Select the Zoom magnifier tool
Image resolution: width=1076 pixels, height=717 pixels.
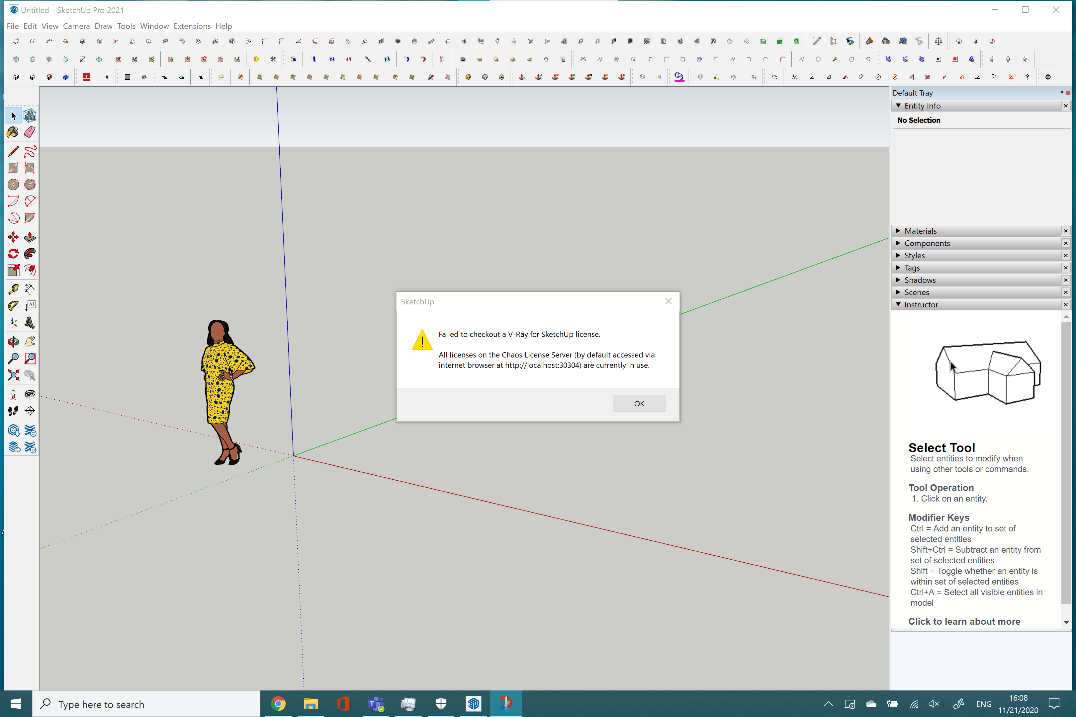coord(13,358)
